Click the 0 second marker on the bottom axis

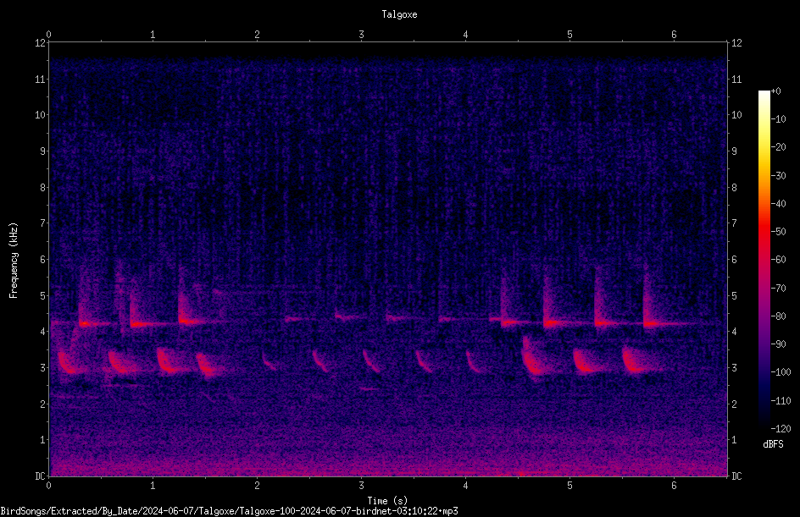[48, 486]
